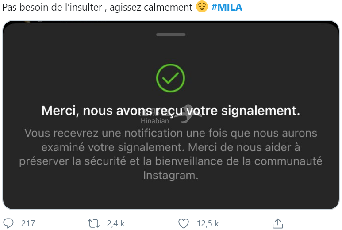Click the relieved face emoji

[202, 7]
